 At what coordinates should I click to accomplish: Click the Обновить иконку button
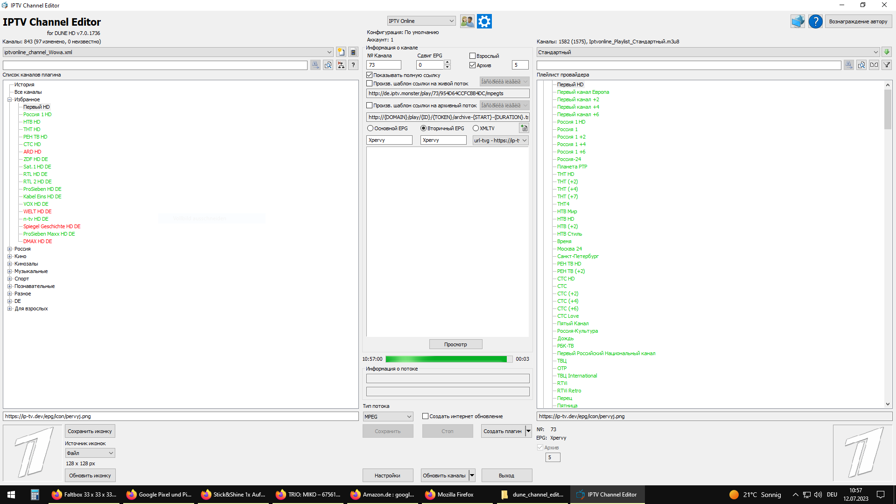point(90,476)
